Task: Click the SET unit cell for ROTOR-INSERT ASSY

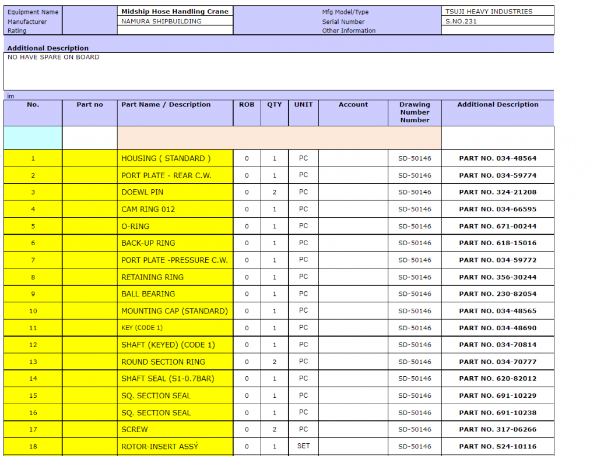Action: (303, 446)
